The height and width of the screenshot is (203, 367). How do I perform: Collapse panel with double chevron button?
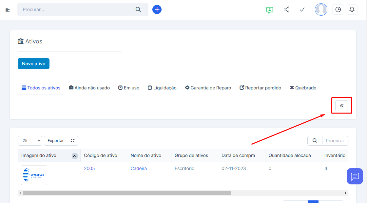pos(341,106)
